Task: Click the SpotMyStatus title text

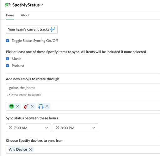Action: 26,5
